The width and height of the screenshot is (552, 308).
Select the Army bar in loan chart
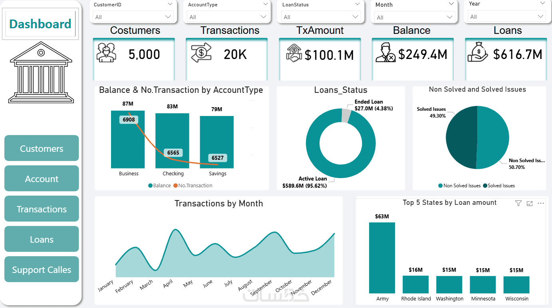pyautogui.click(x=382, y=258)
